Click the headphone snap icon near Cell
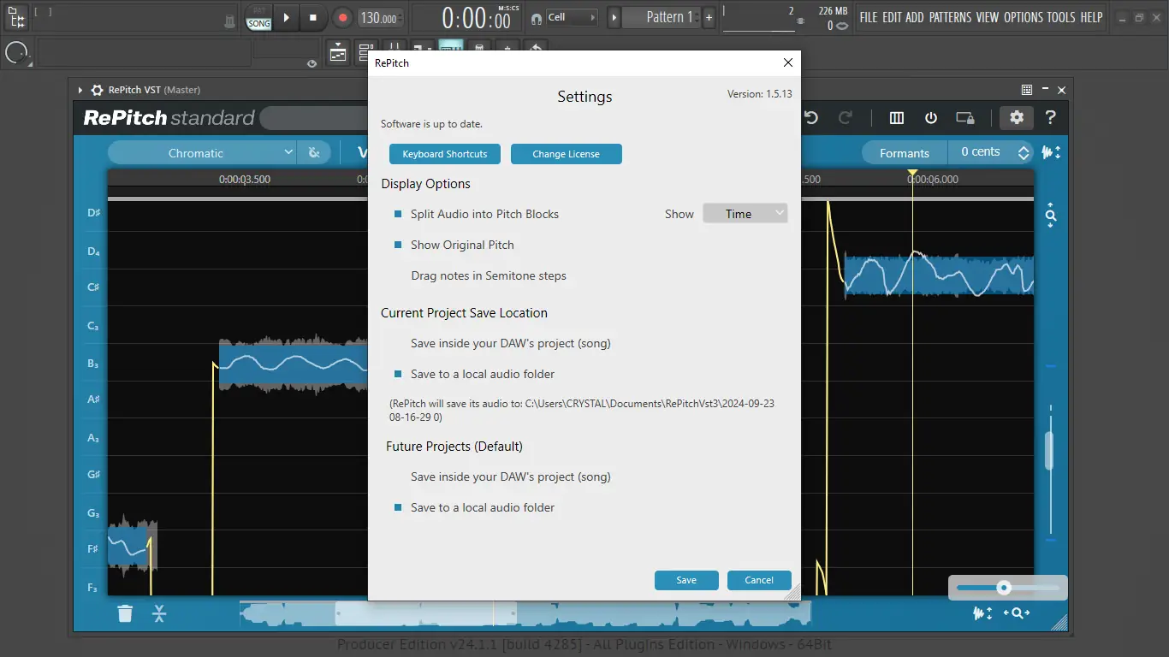This screenshot has height=657, width=1169. [x=536, y=18]
